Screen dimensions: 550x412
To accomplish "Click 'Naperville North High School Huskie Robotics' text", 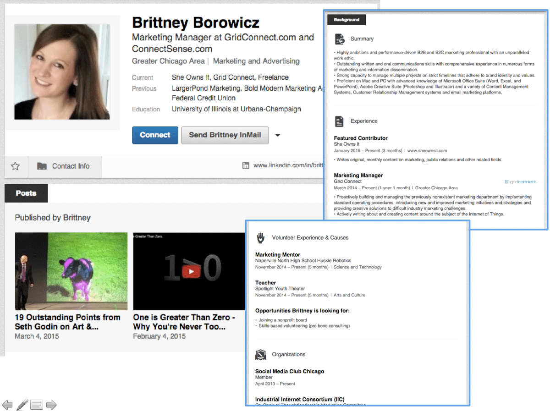I will (x=303, y=261).
